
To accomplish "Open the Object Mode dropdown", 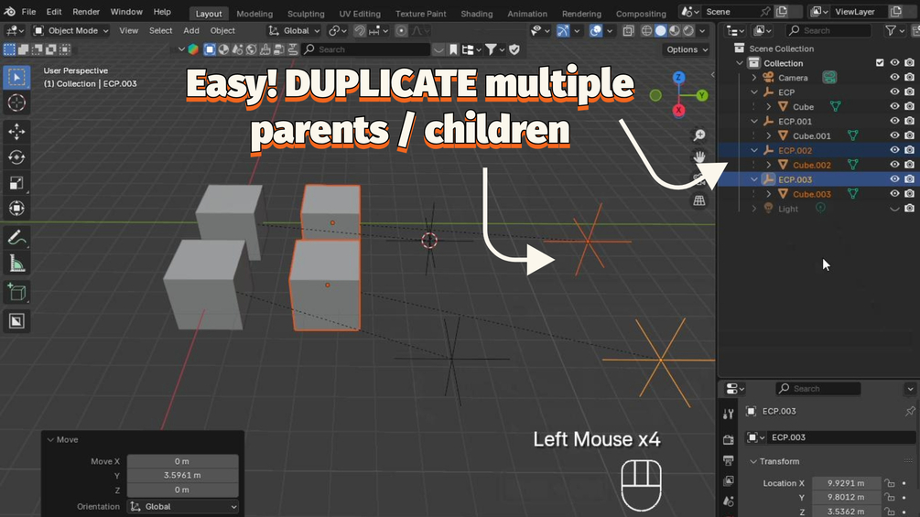I will (x=71, y=30).
